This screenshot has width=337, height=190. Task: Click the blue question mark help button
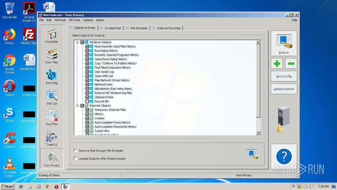[x=284, y=156]
